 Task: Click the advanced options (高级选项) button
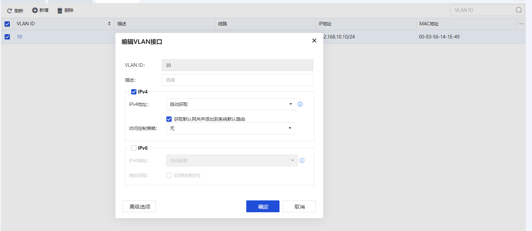[139, 207]
